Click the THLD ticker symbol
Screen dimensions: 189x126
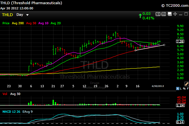[x=7, y=15]
